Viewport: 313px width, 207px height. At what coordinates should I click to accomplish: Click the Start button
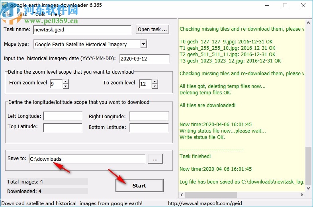tap(139, 186)
